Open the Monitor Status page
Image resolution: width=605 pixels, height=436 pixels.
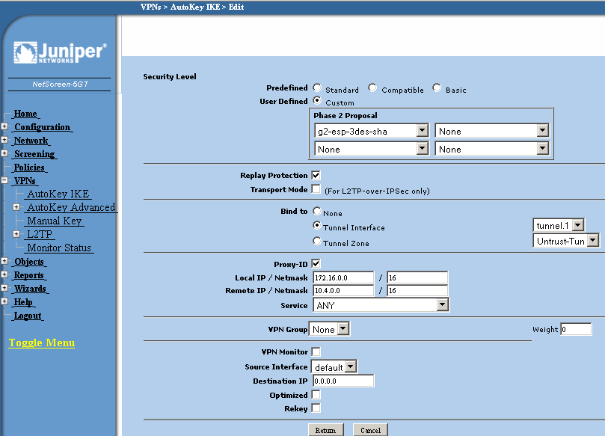(59, 248)
